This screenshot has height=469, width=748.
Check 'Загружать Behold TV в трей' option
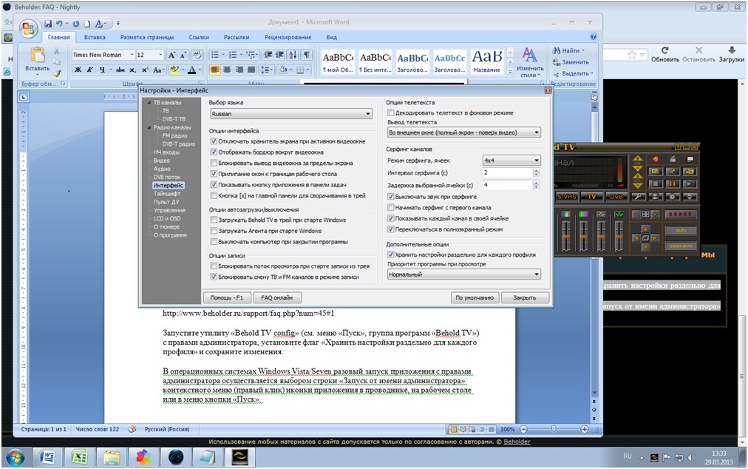pos(214,220)
